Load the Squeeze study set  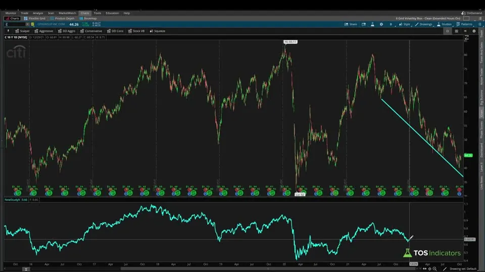(158, 31)
